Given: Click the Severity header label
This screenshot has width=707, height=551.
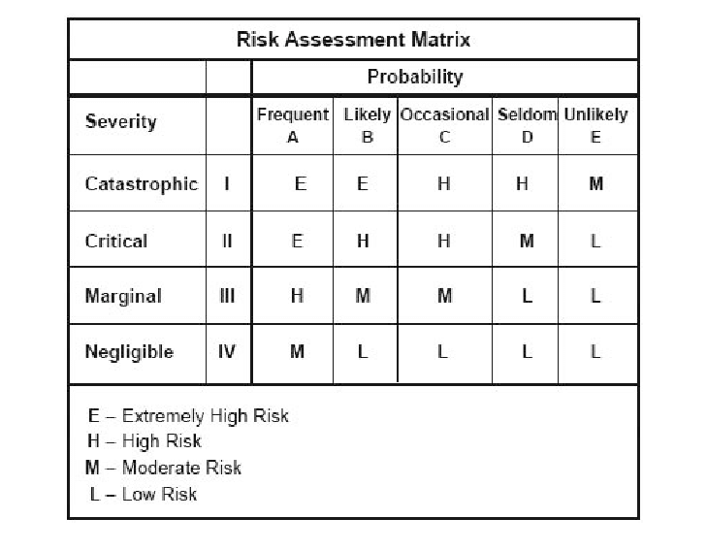Looking at the screenshot, I should (x=120, y=122).
